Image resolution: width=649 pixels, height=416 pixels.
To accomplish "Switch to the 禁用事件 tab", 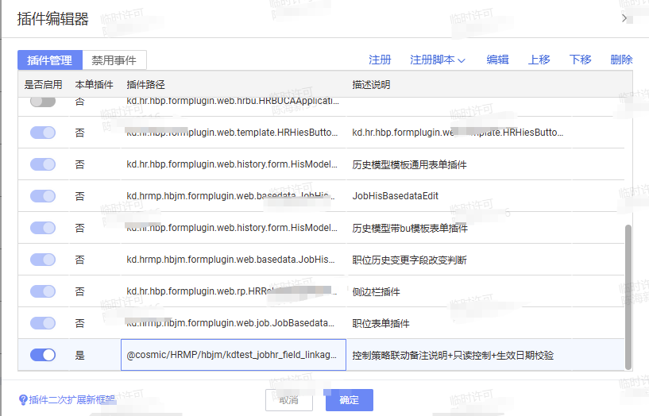I will pyautogui.click(x=114, y=60).
